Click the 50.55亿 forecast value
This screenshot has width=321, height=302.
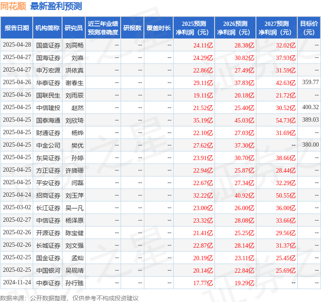click(286, 195)
